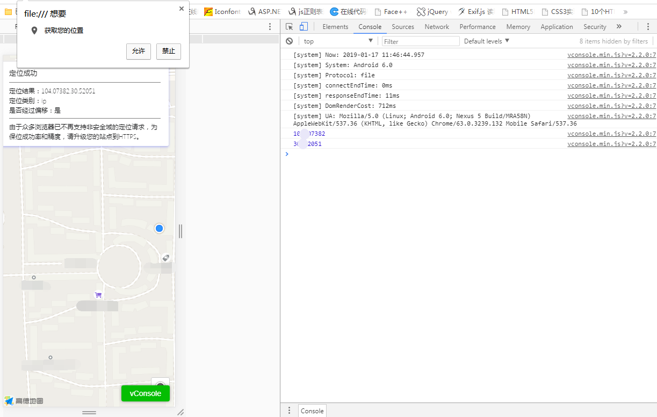
Task: Open the Memory tab
Action: pos(518,27)
